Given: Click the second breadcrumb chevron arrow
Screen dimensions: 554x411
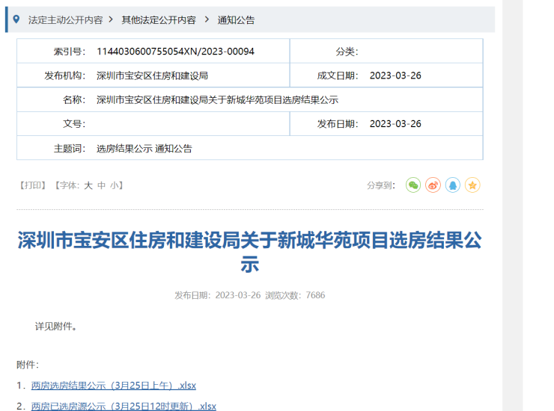Looking at the screenshot, I should (204, 20).
